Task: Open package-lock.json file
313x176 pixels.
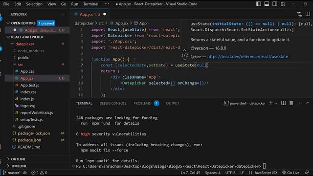Action: [34, 133]
